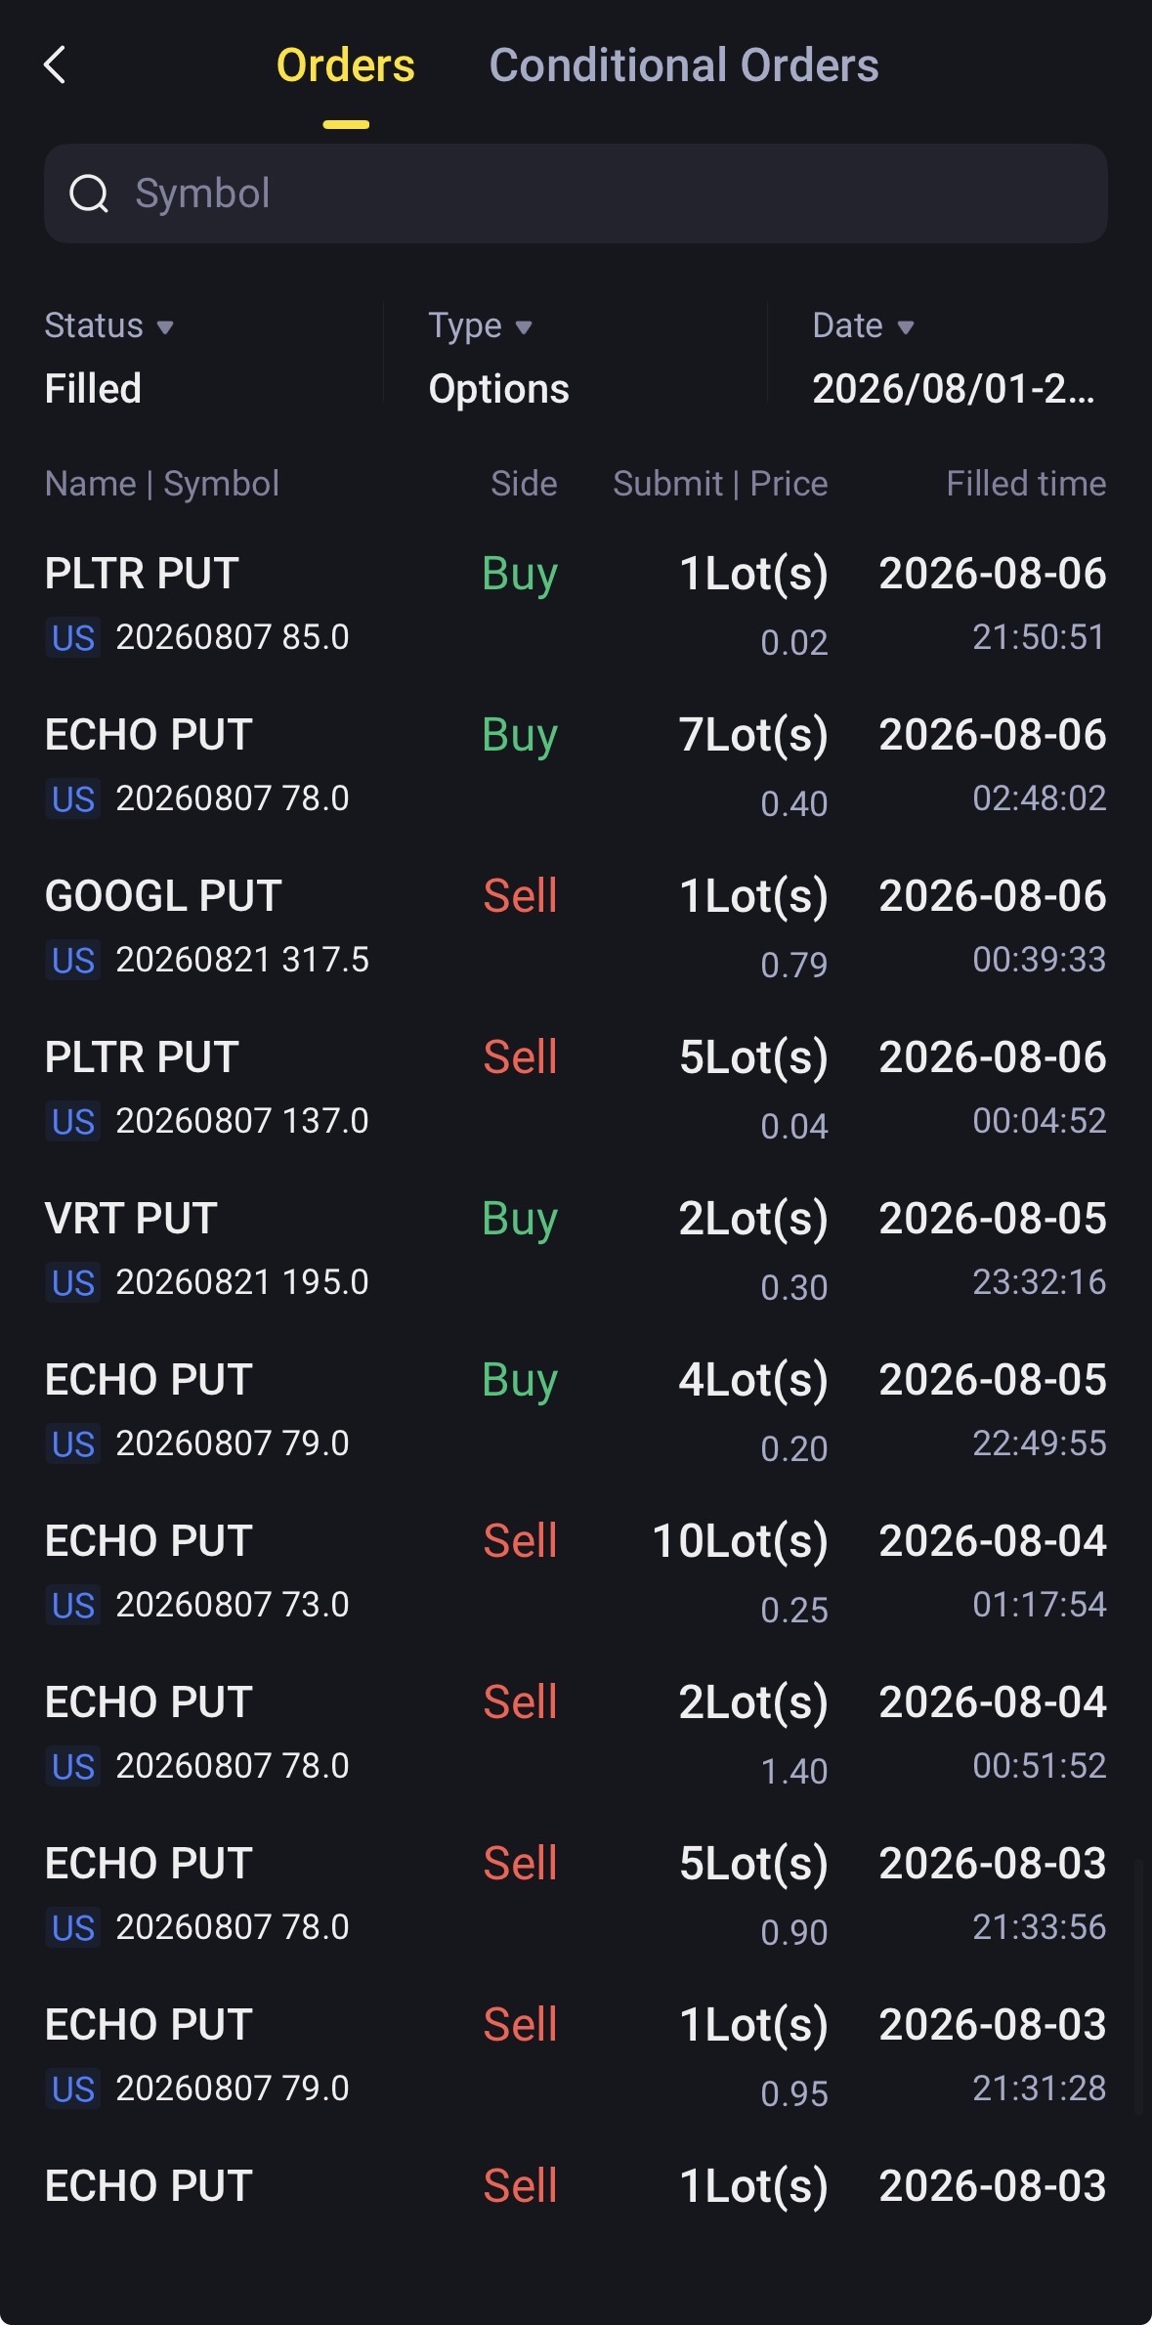Select the ECHO PUT 10Lot(s) sell order
The height and width of the screenshot is (2325, 1152).
coord(576,1572)
